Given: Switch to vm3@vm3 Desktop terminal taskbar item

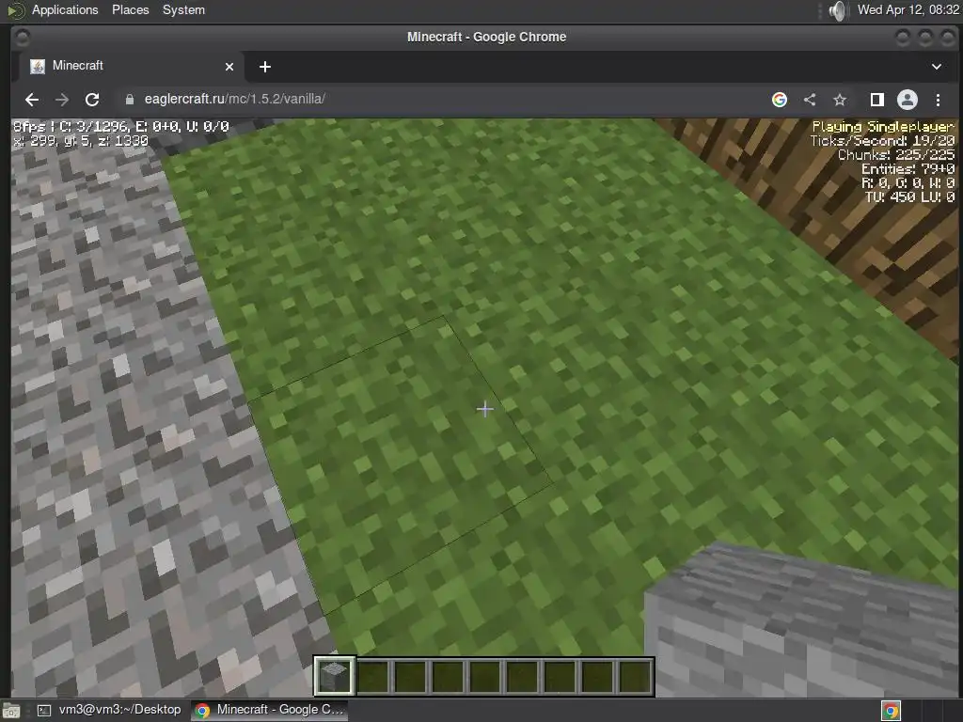Looking at the screenshot, I should click(109, 710).
